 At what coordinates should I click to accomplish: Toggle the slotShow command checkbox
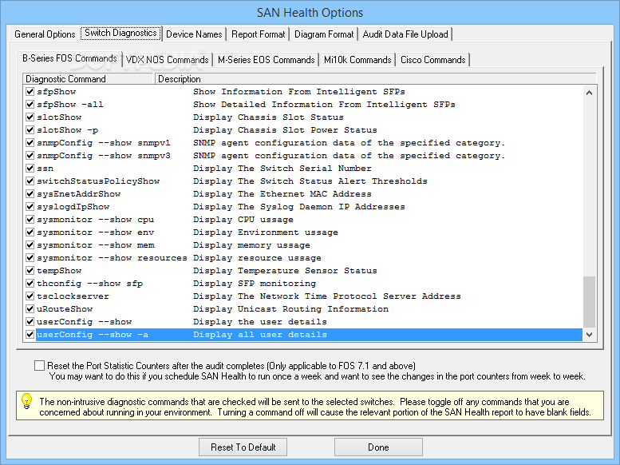point(30,117)
